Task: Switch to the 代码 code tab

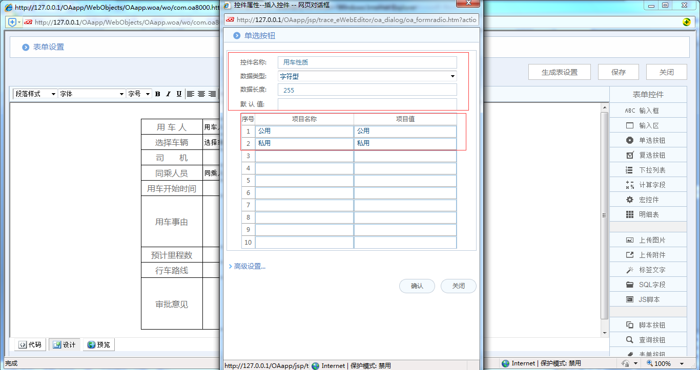Action: (30, 344)
